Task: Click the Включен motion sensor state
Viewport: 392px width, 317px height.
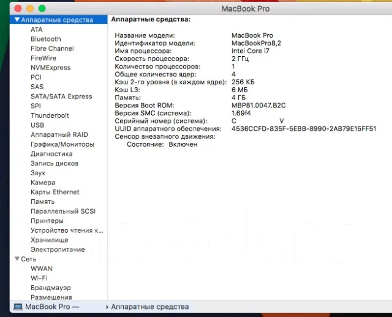Action: click(x=183, y=144)
